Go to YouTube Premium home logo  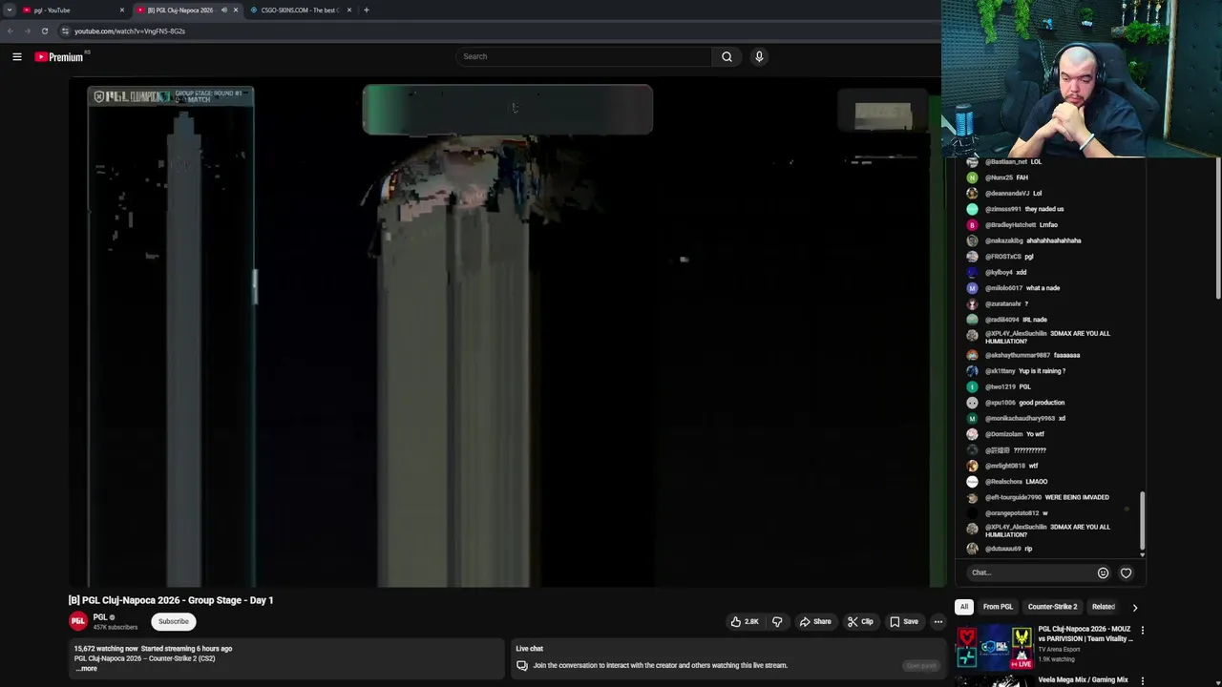coord(59,57)
